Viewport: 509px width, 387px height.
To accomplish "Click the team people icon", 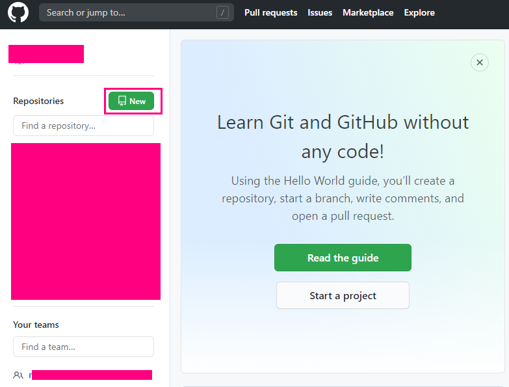I will (x=18, y=375).
